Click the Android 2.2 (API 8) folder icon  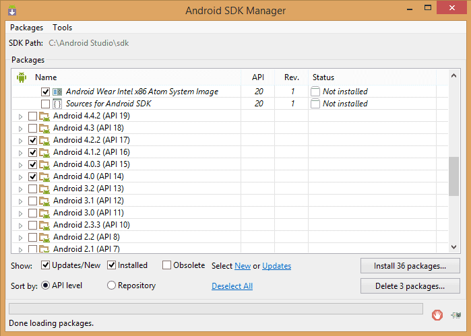coord(44,237)
